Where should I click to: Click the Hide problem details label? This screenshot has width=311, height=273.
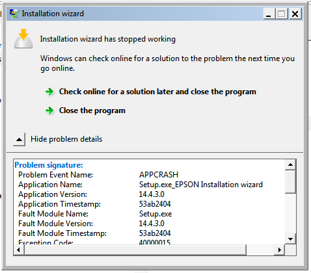pos(66,139)
